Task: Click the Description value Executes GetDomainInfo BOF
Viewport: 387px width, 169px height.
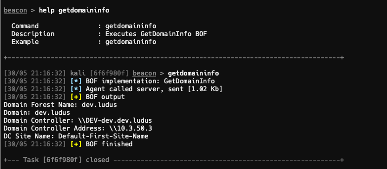Action: coord(156,34)
